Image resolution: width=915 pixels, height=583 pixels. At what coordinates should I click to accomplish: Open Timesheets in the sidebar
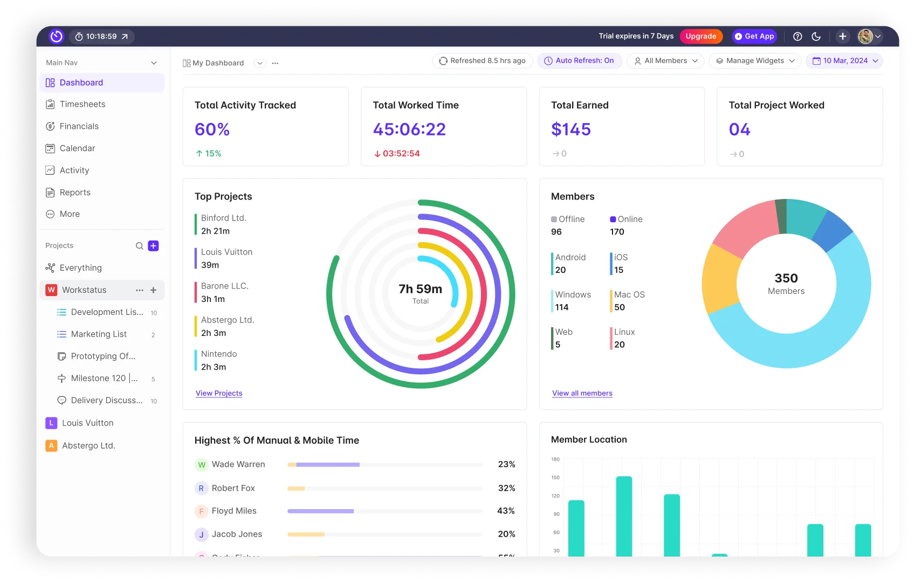pos(82,104)
